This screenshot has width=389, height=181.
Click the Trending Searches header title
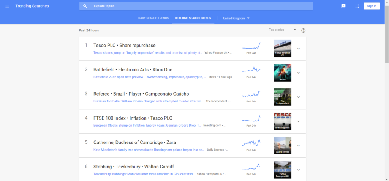coord(32,6)
